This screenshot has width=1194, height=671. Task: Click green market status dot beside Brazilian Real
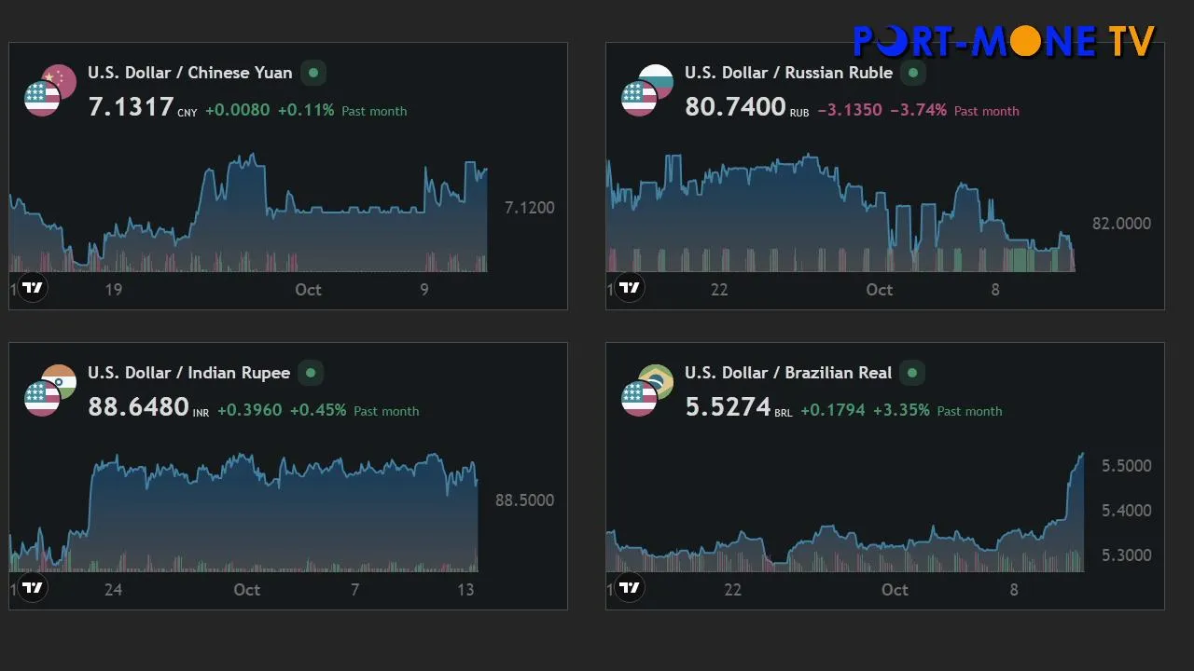coord(912,373)
